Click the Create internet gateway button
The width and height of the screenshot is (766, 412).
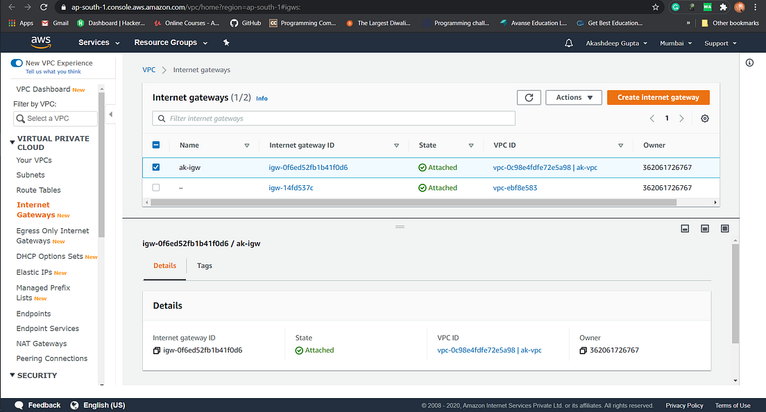[x=658, y=97]
